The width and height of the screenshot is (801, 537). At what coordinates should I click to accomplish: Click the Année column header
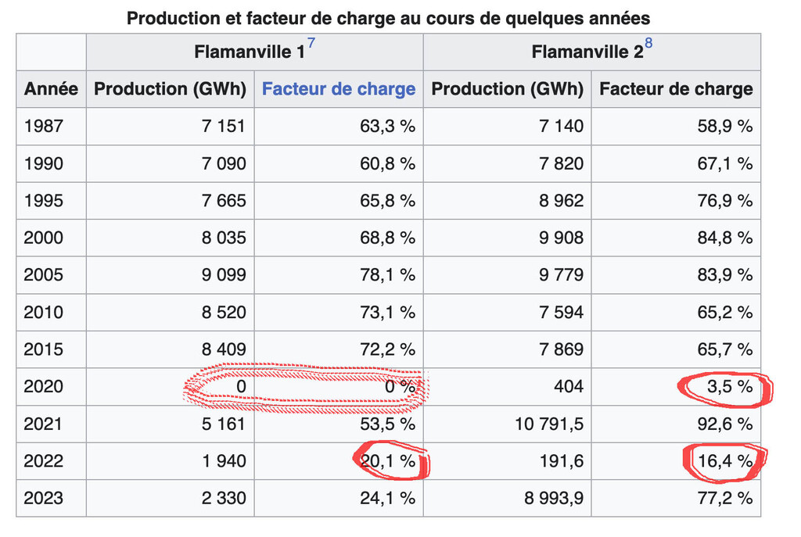coord(51,89)
